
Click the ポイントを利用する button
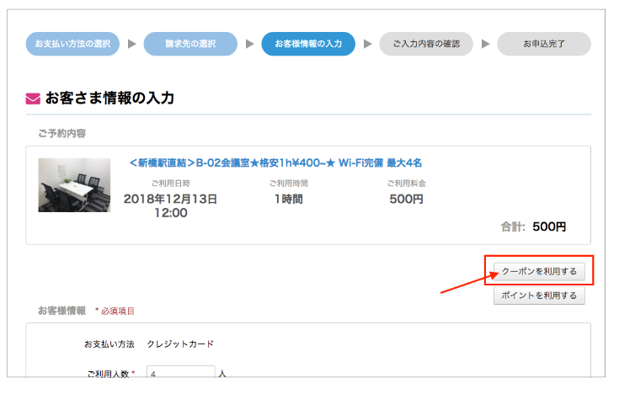(539, 295)
